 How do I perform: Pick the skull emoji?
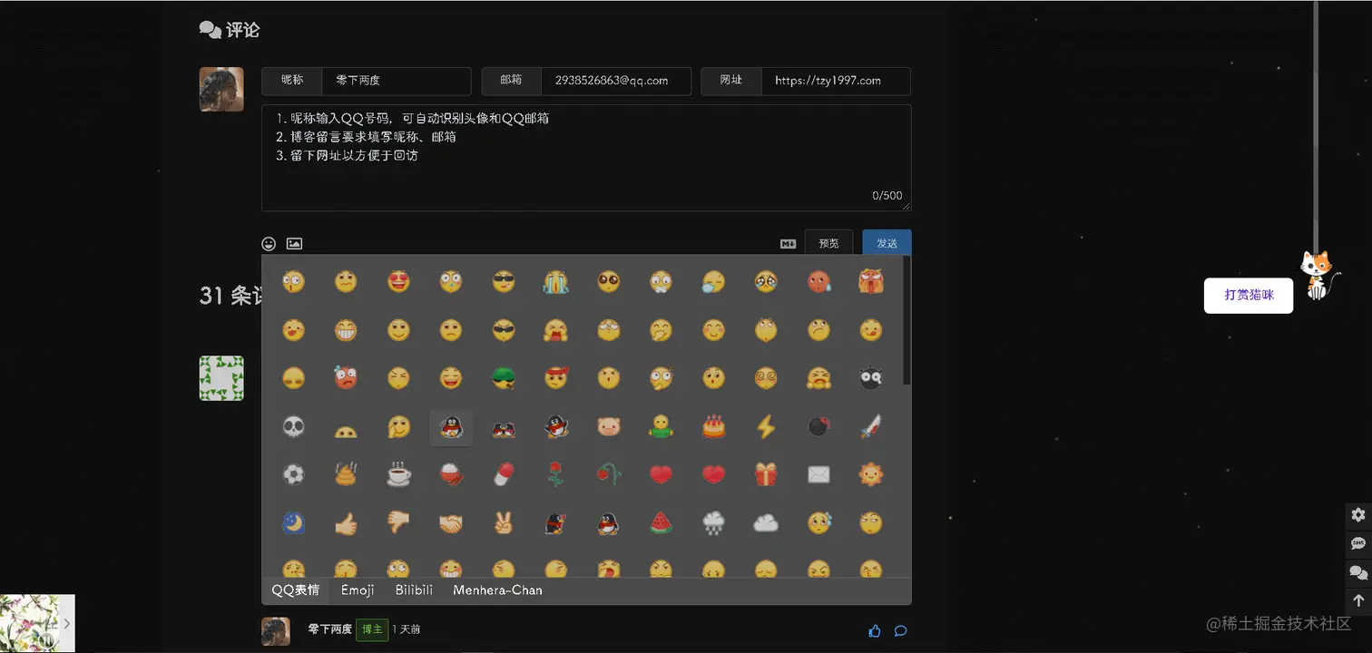tap(293, 426)
